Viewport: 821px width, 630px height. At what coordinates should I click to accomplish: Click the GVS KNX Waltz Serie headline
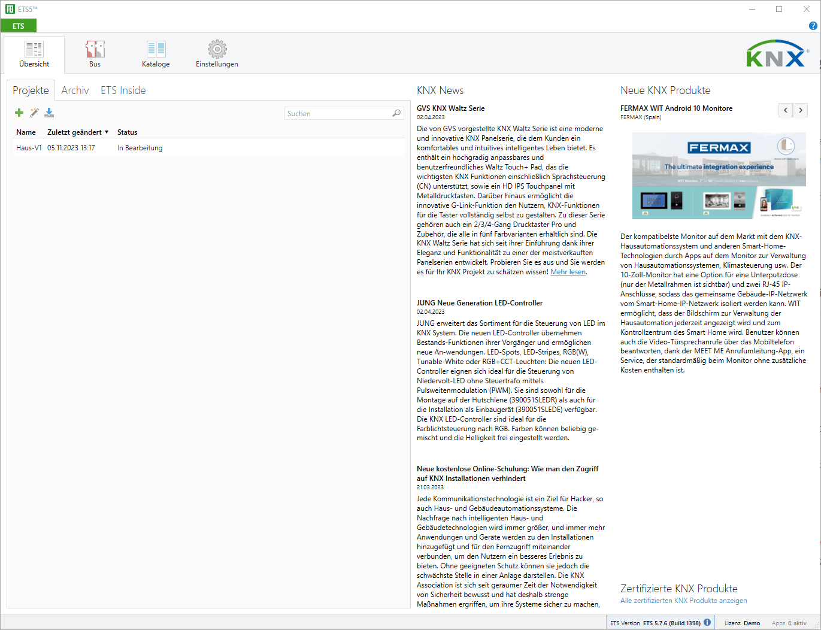(x=451, y=108)
